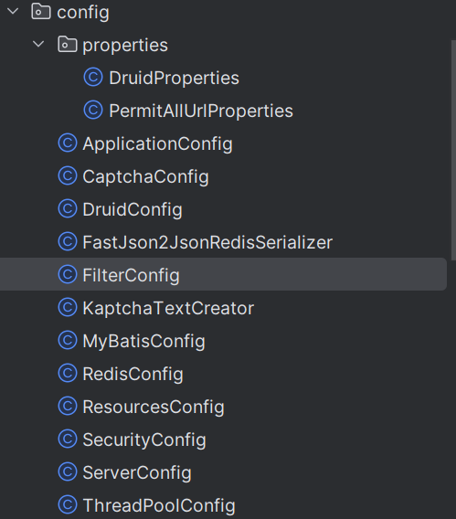Screen dimensions: 456x519
Task: Collapse the properties folder chevron
Action: tap(38, 44)
